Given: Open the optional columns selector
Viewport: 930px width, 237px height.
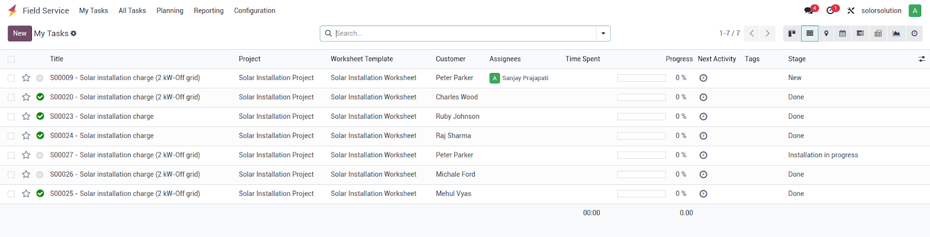Looking at the screenshot, I should 922,59.
